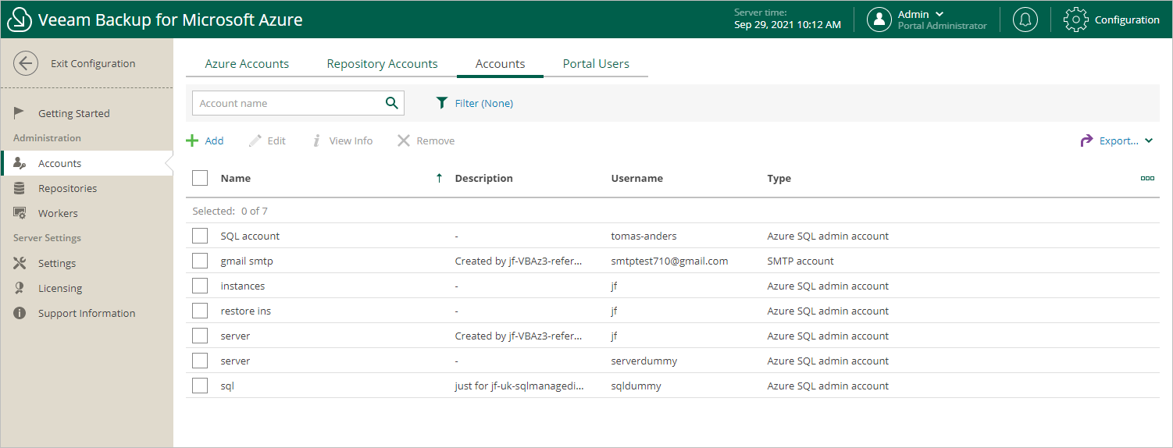Click the 'gmail smtp' account name

[x=247, y=261]
